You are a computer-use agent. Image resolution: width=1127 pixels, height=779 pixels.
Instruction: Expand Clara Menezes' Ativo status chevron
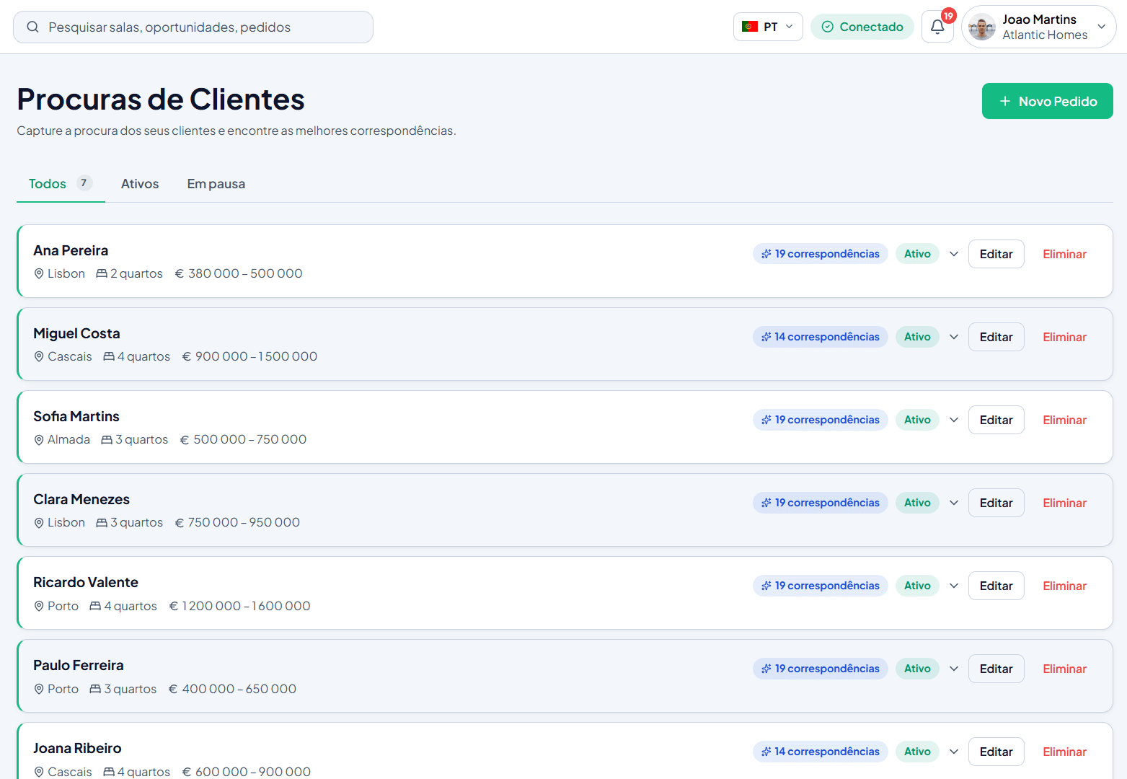click(x=954, y=503)
